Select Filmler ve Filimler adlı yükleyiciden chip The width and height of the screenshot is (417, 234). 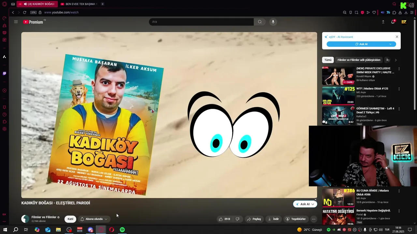359,60
